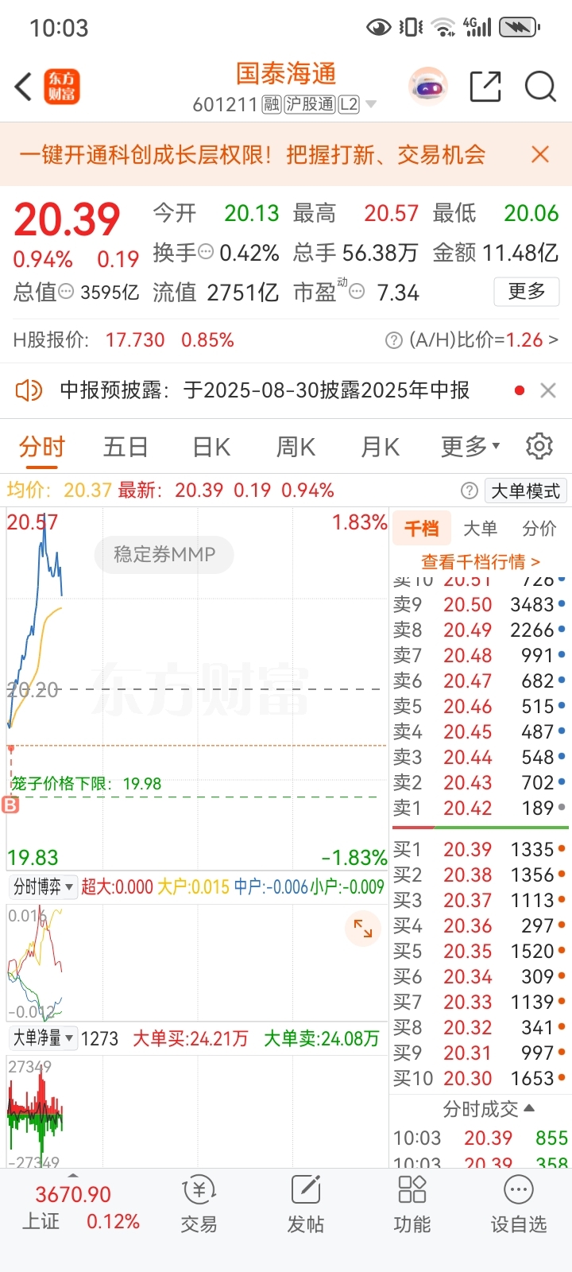This screenshot has width=572, height=1272.
Task: Open the robot assistant avatar icon
Action: pyautogui.click(x=428, y=87)
